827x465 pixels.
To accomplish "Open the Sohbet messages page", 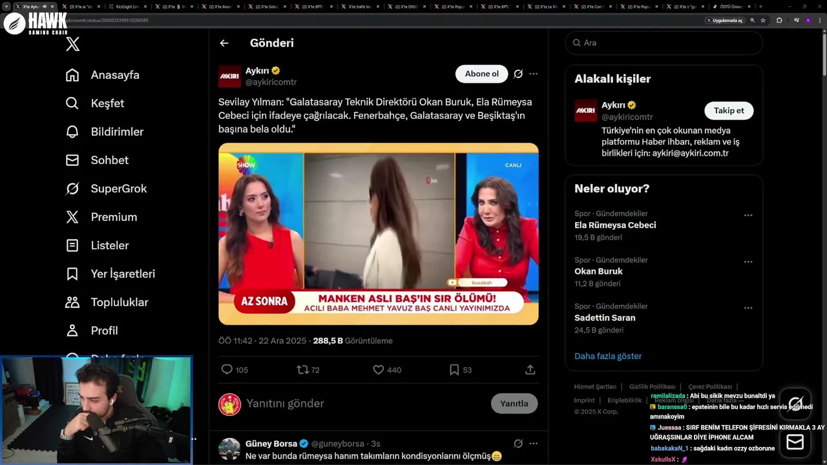I will click(97, 160).
